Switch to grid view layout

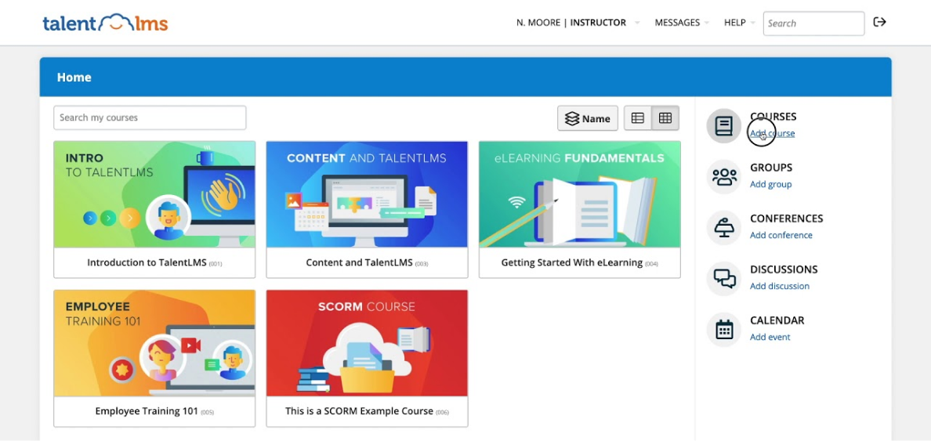(665, 118)
